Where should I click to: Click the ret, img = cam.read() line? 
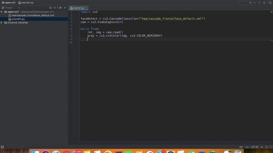105,32
